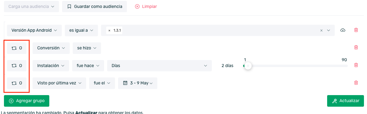Toggle the repeat counter beside Conversión
Screen dimensions: 367x114
[x=17, y=48]
